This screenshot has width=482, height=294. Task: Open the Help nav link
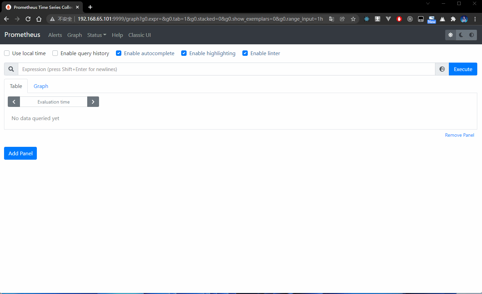point(117,35)
